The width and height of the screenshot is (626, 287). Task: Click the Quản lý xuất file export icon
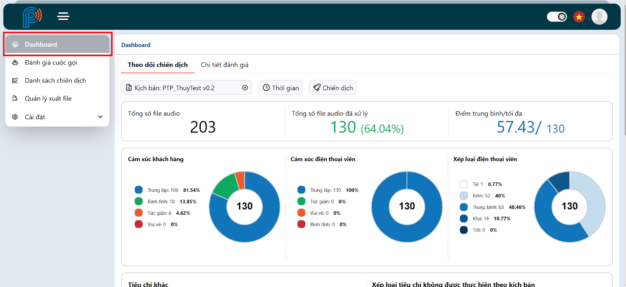point(15,98)
